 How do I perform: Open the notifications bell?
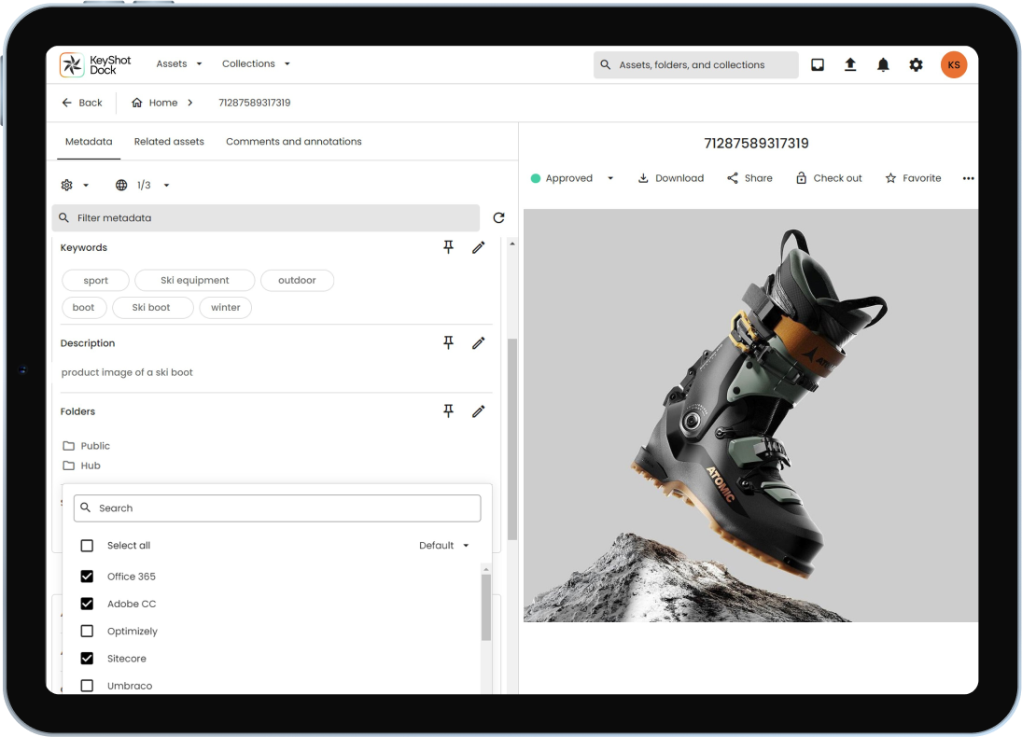883,64
